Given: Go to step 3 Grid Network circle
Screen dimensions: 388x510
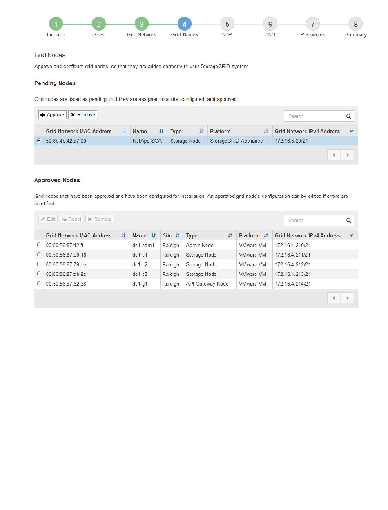Looking at the screenshot, I should point(141,24).
